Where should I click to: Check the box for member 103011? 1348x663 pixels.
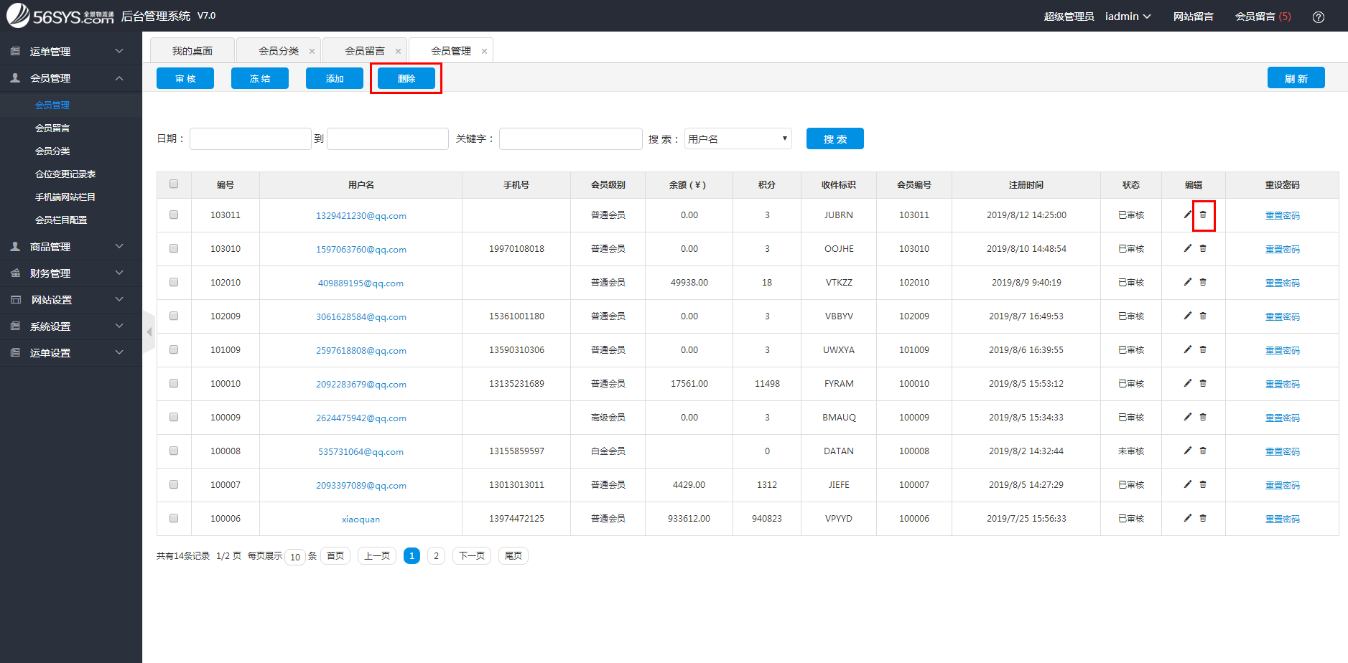coord(174,215)
